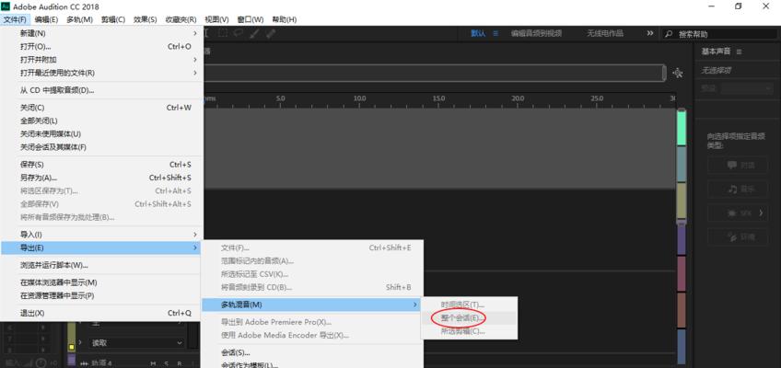This screenshot has width=781, height=368.
Task: Open the 收藏夹(R) menu
Action: tap(181, 19)
